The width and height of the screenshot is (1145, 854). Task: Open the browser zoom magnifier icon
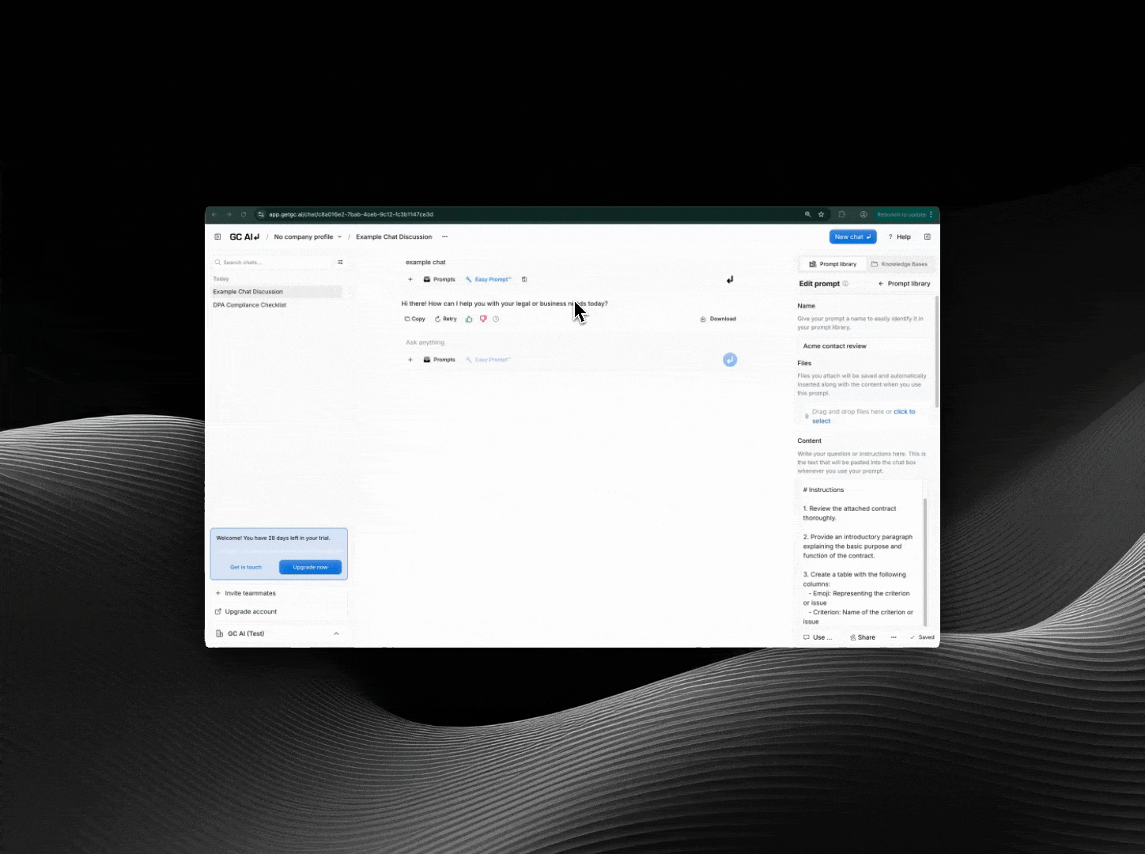[808, 214]
